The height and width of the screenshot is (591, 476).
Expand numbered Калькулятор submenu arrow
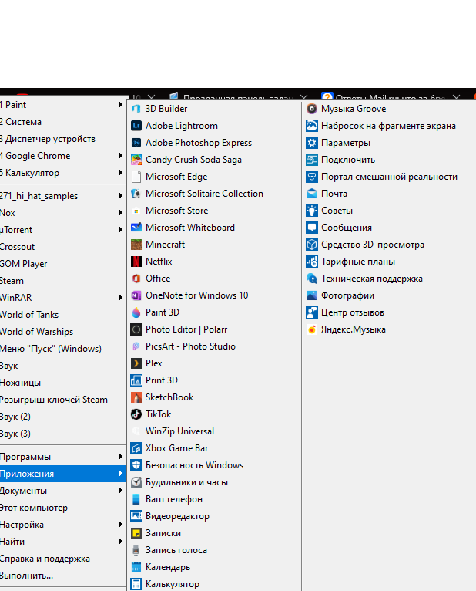click(120, 172)
